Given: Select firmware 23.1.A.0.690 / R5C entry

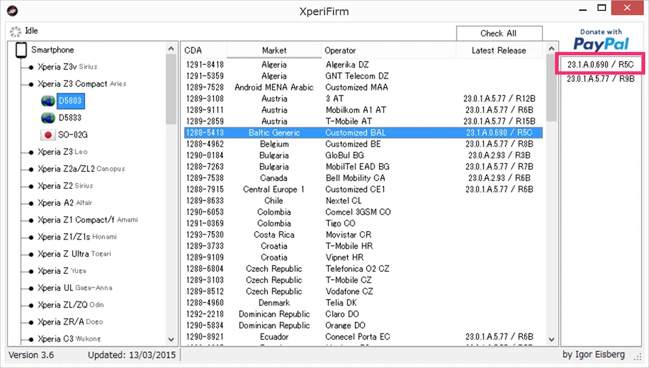Looking at the screenshot, I should click(600, 64).
